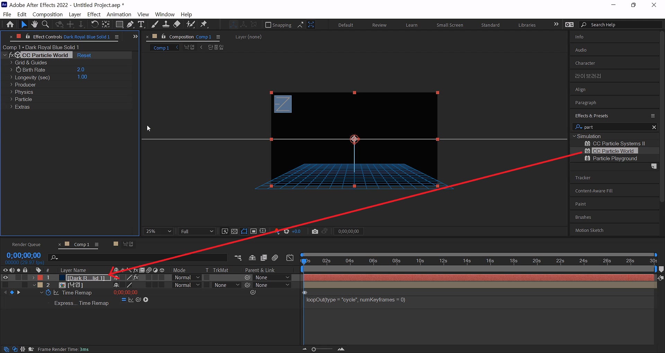Open the Window menu

click(x=165, y=14)
